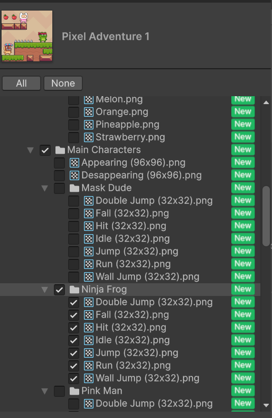Click the All selection button
Viewport: 272px width, 418px height.
(x=21, y=83)
